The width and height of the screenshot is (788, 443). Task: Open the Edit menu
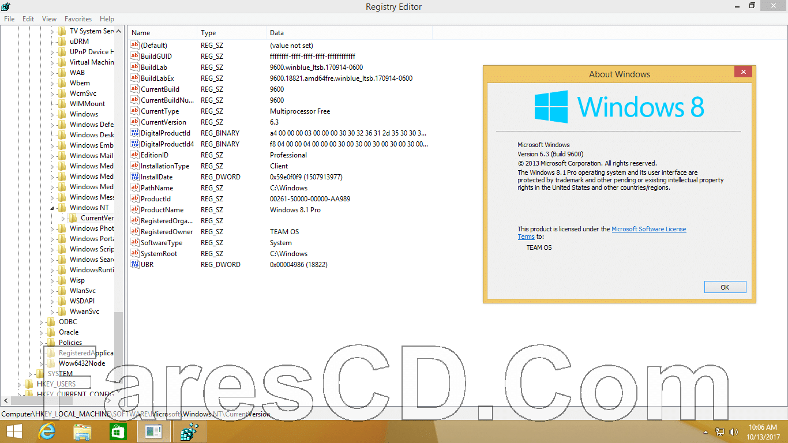tap(28, 19)
